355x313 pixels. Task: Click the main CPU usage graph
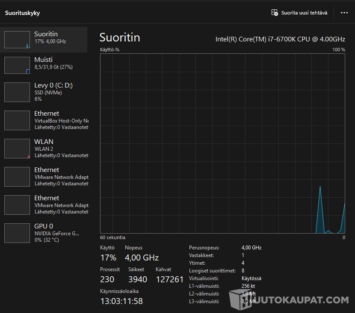(222, 143)
